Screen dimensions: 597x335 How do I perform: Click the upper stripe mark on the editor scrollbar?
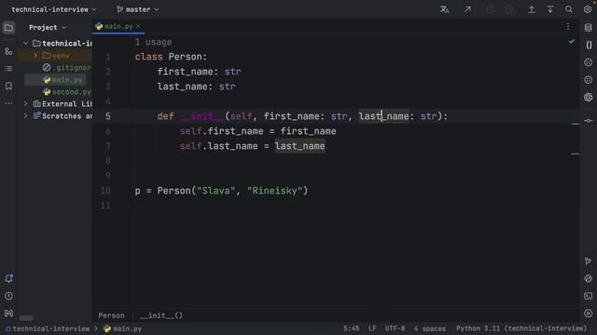click(x=575, y=124)
